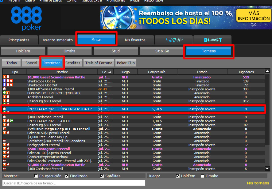Click lock icon of PokerCoachO exclusive row

5,161
